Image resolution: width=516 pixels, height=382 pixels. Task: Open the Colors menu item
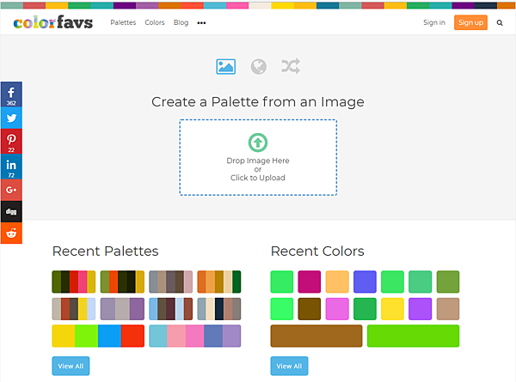click(155, 22)
